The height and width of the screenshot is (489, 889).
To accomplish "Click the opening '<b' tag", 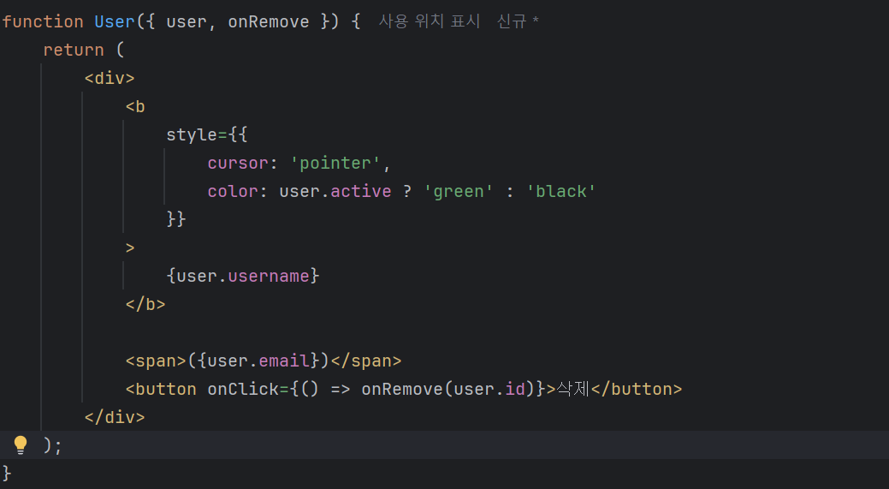I will 135,107.
